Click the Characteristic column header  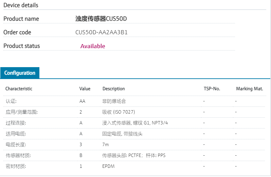click(19, 89)
